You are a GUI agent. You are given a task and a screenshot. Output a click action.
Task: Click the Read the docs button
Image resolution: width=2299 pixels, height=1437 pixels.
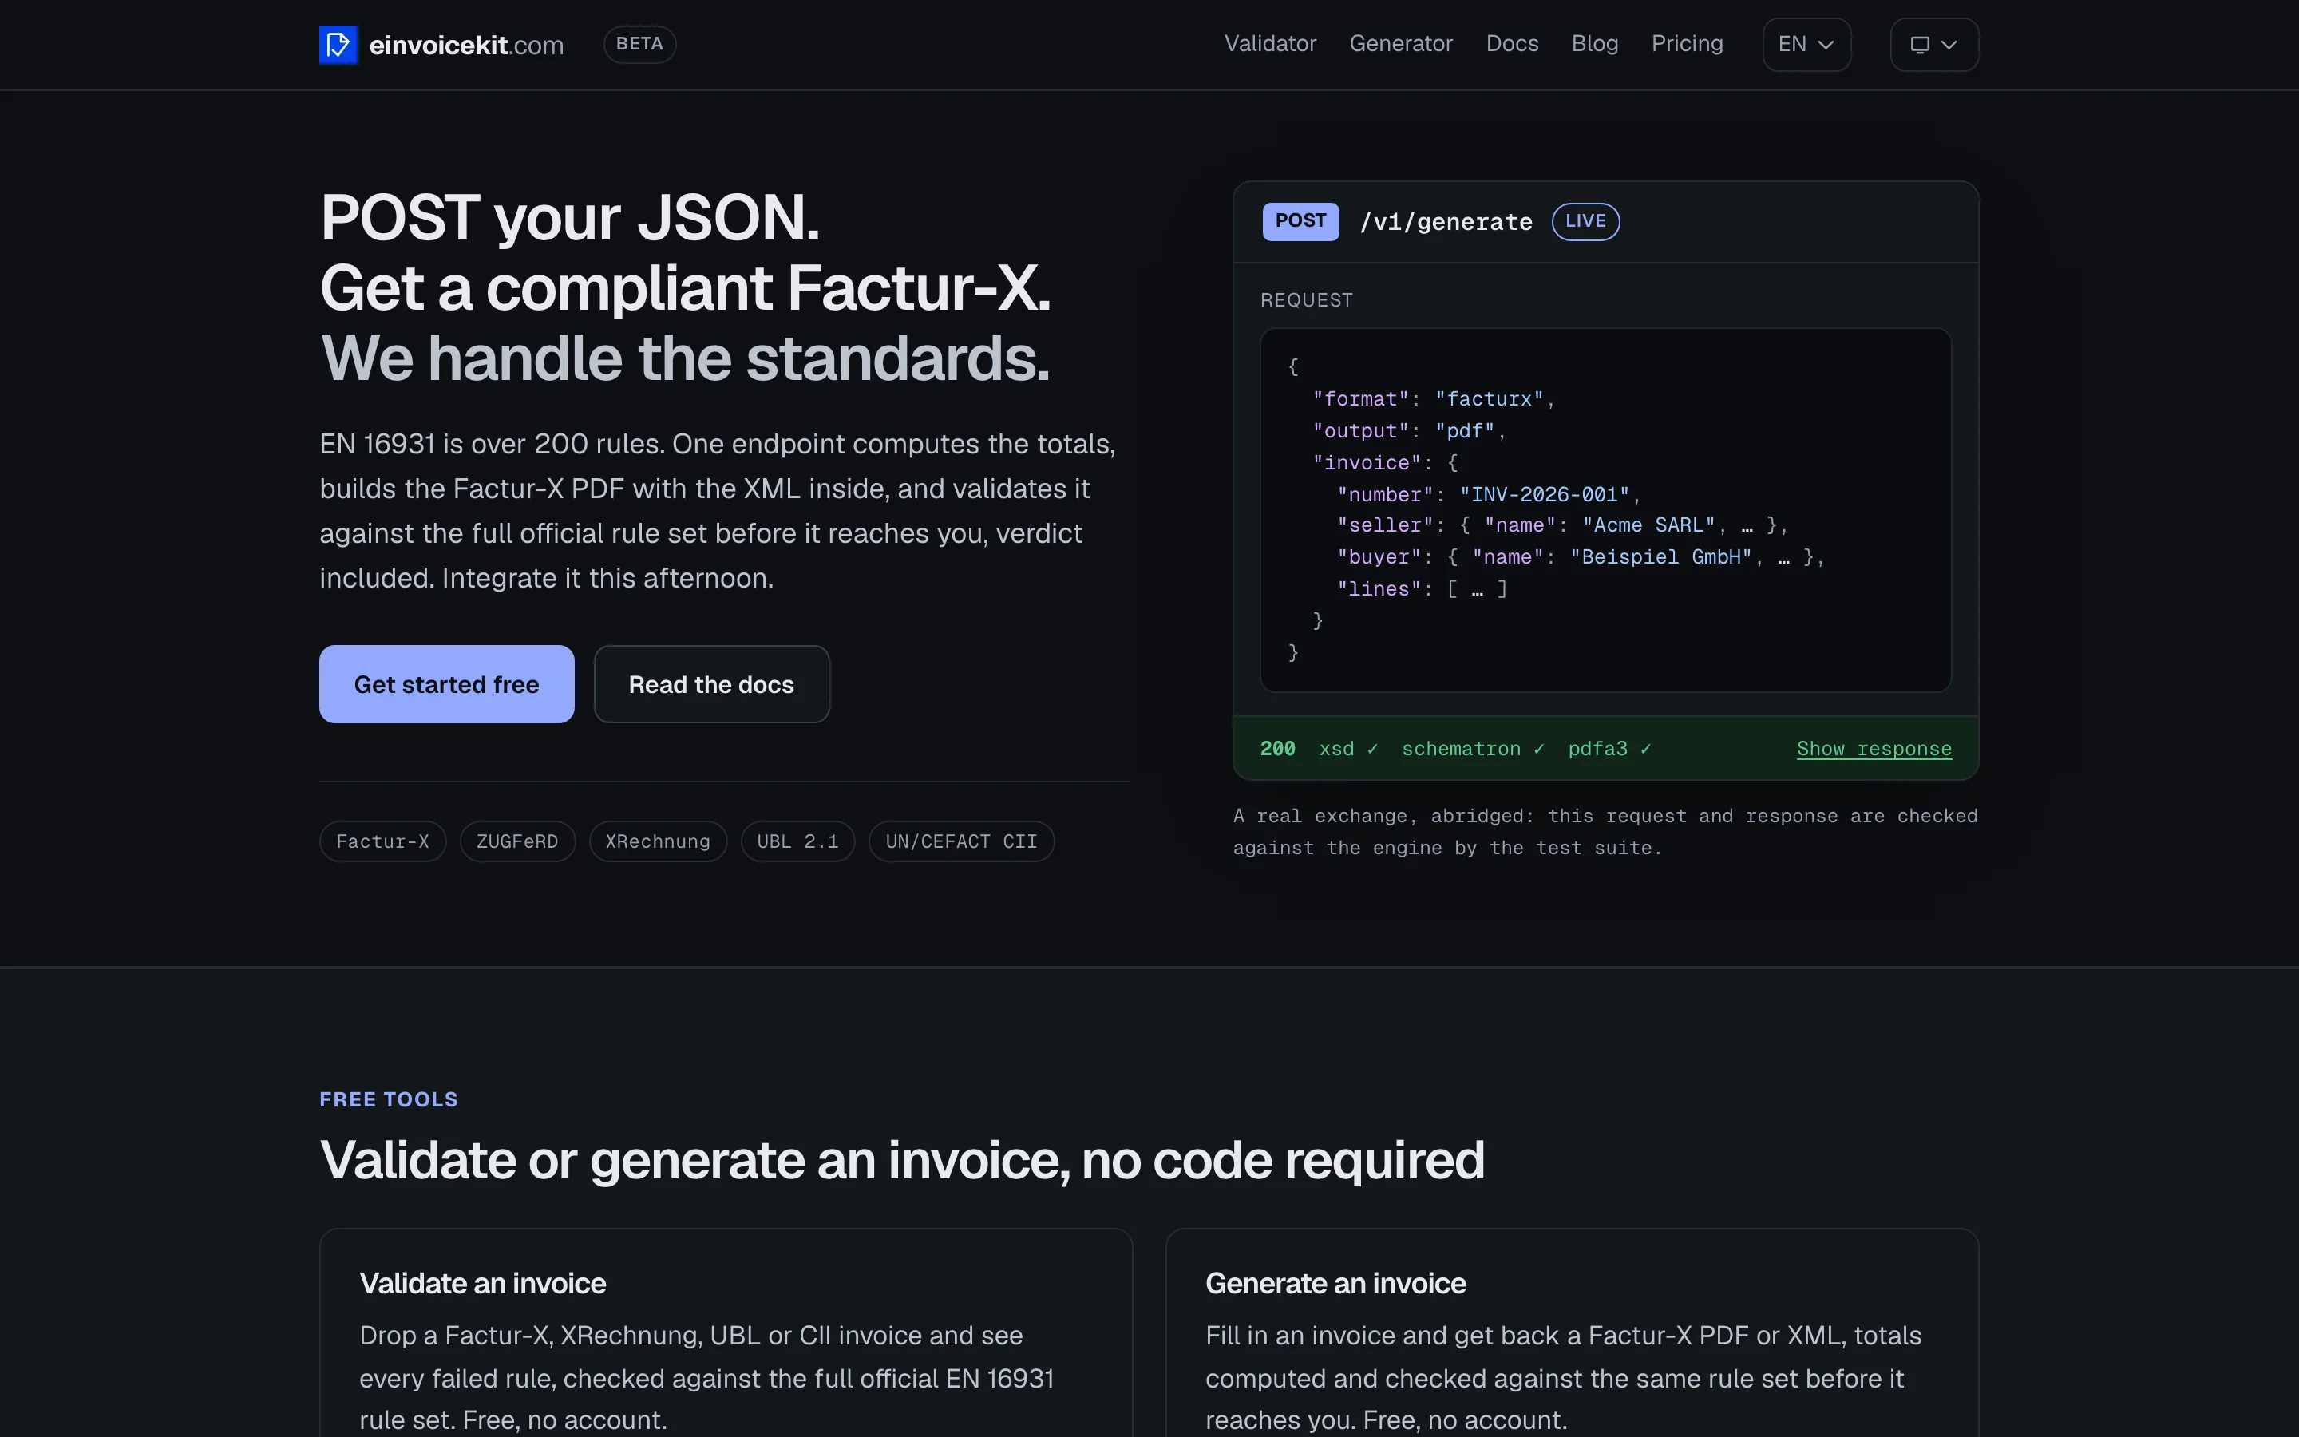point(711,684)
